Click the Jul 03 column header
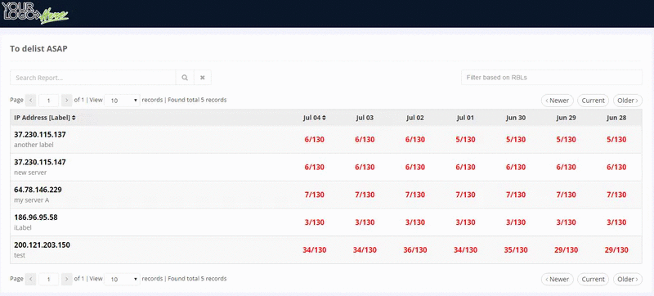 (x=365, y=118)
